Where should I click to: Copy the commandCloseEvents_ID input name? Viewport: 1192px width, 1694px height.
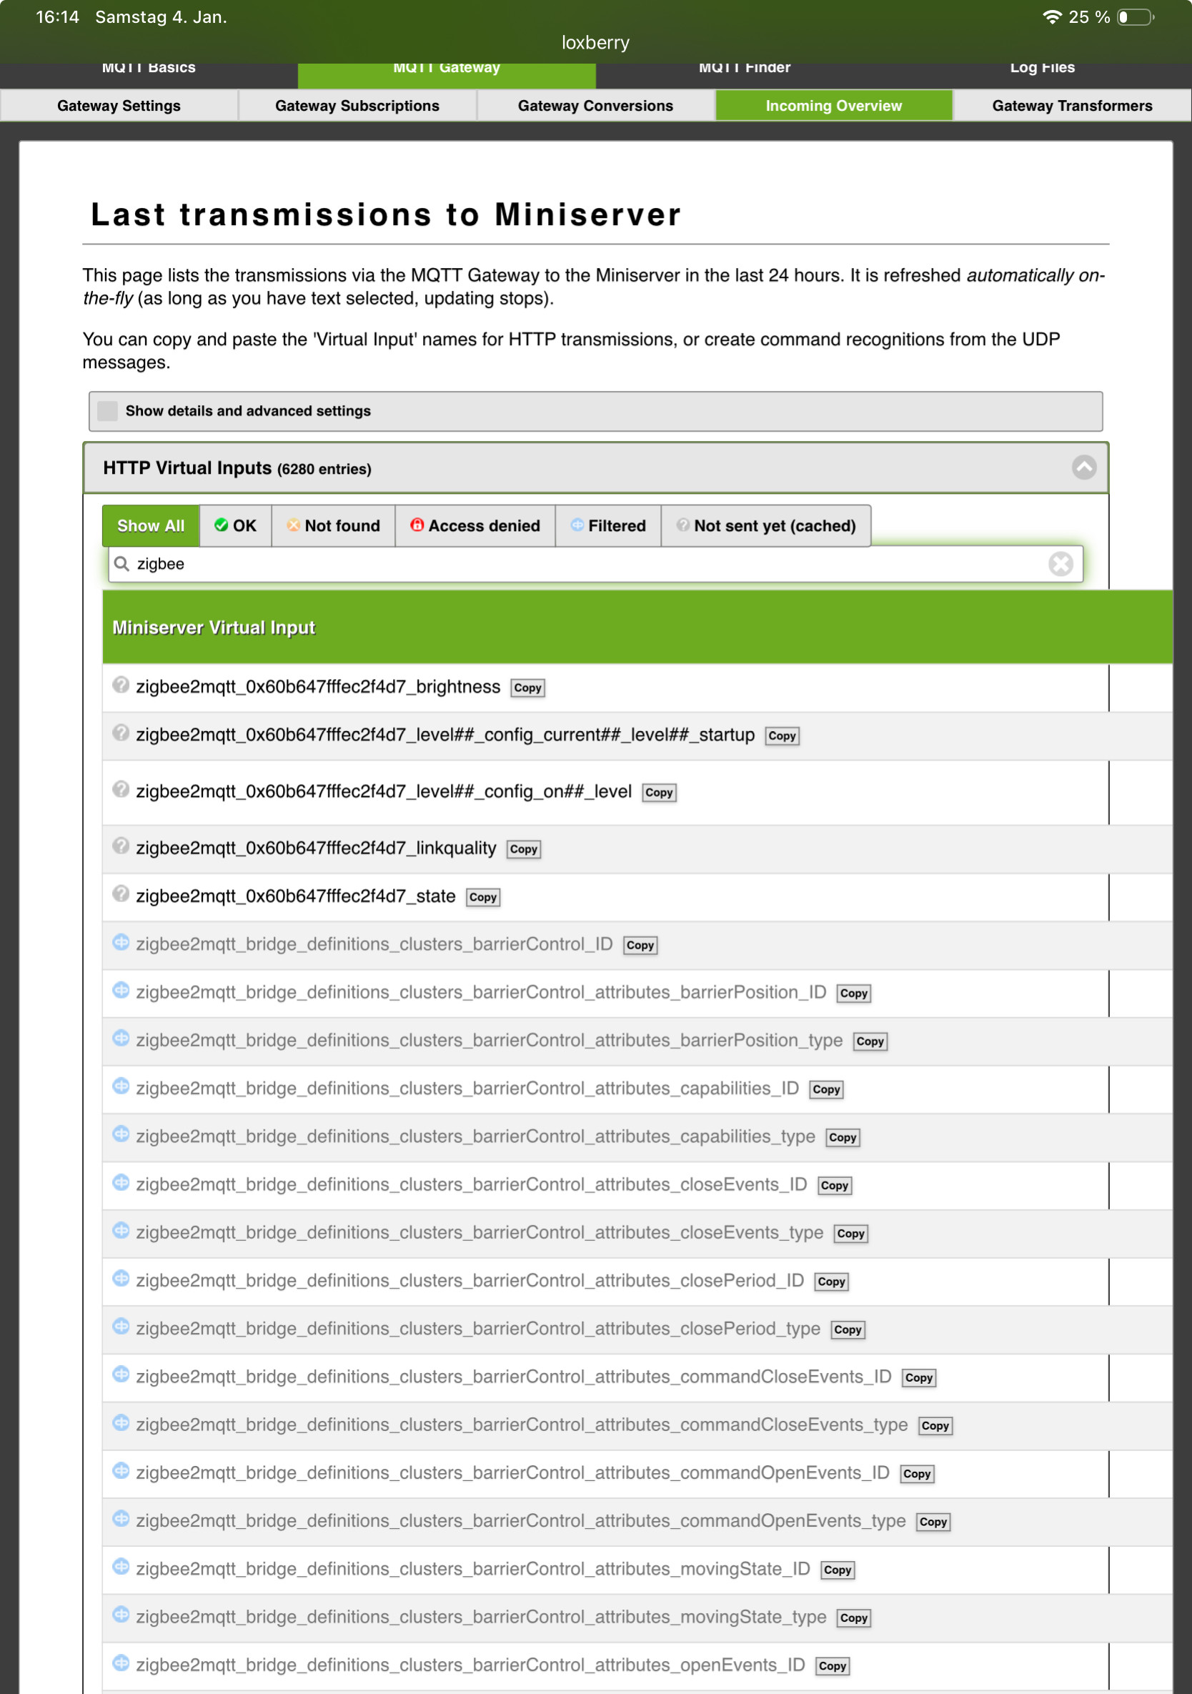point(918,1377)
